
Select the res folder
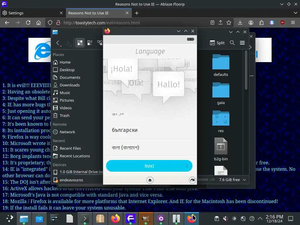221,122
